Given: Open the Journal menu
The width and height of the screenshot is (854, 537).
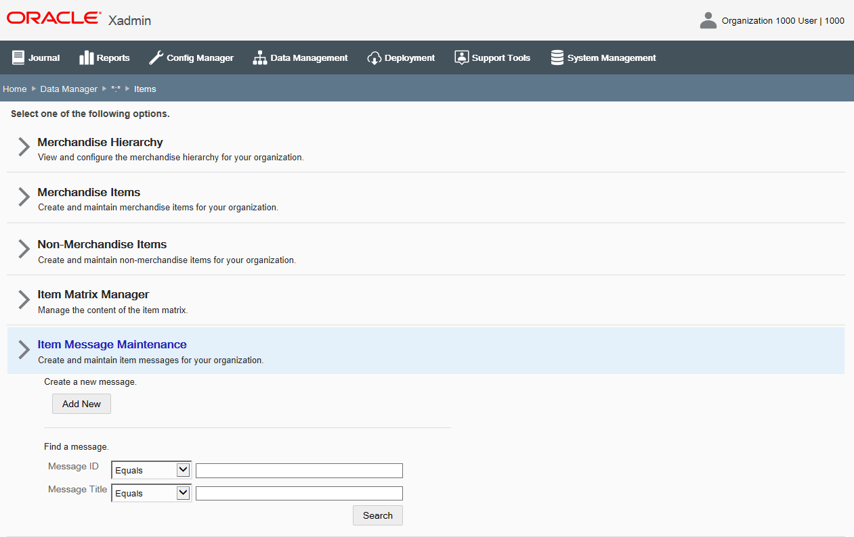Looking at the screenshot, I should point(36,57).
